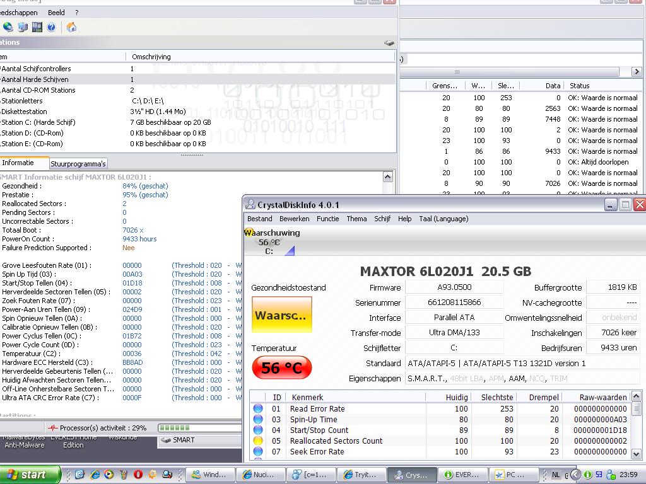The width and height of the screenshot is (646, 484).
Task: Click the first quick launch show desktop icon
Action: click(80, 474)
